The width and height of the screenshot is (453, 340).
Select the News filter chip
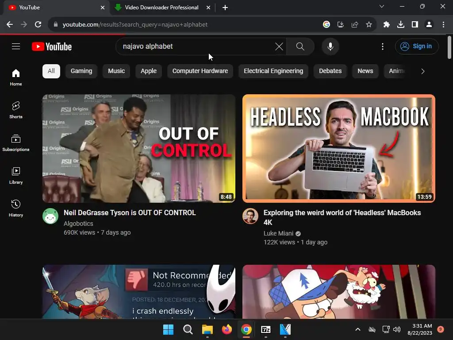point(365,71)
